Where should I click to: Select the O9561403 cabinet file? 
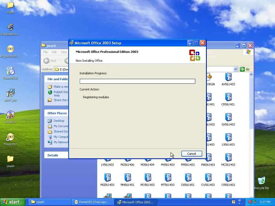[228, 180]
